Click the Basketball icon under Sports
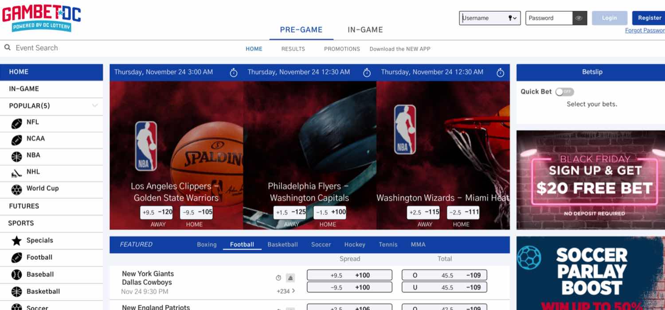This screenshot has width=665, height=310. click(16, 292)
